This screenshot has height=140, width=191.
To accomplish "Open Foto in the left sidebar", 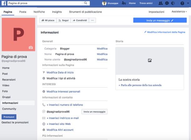I will click(x=5, y=91).
